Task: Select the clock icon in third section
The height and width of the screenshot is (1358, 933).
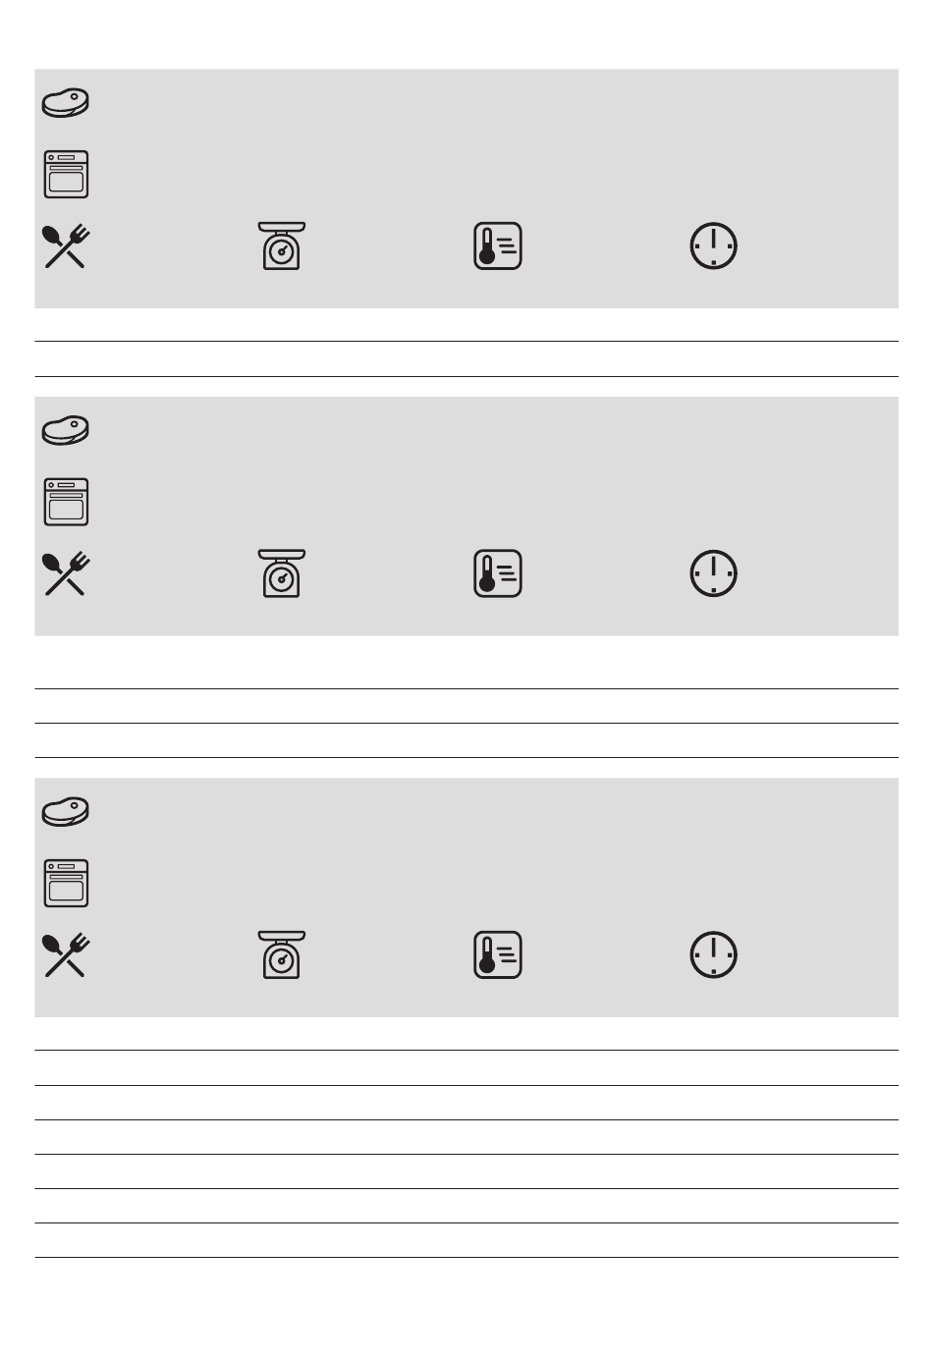Action: [714, 955]
